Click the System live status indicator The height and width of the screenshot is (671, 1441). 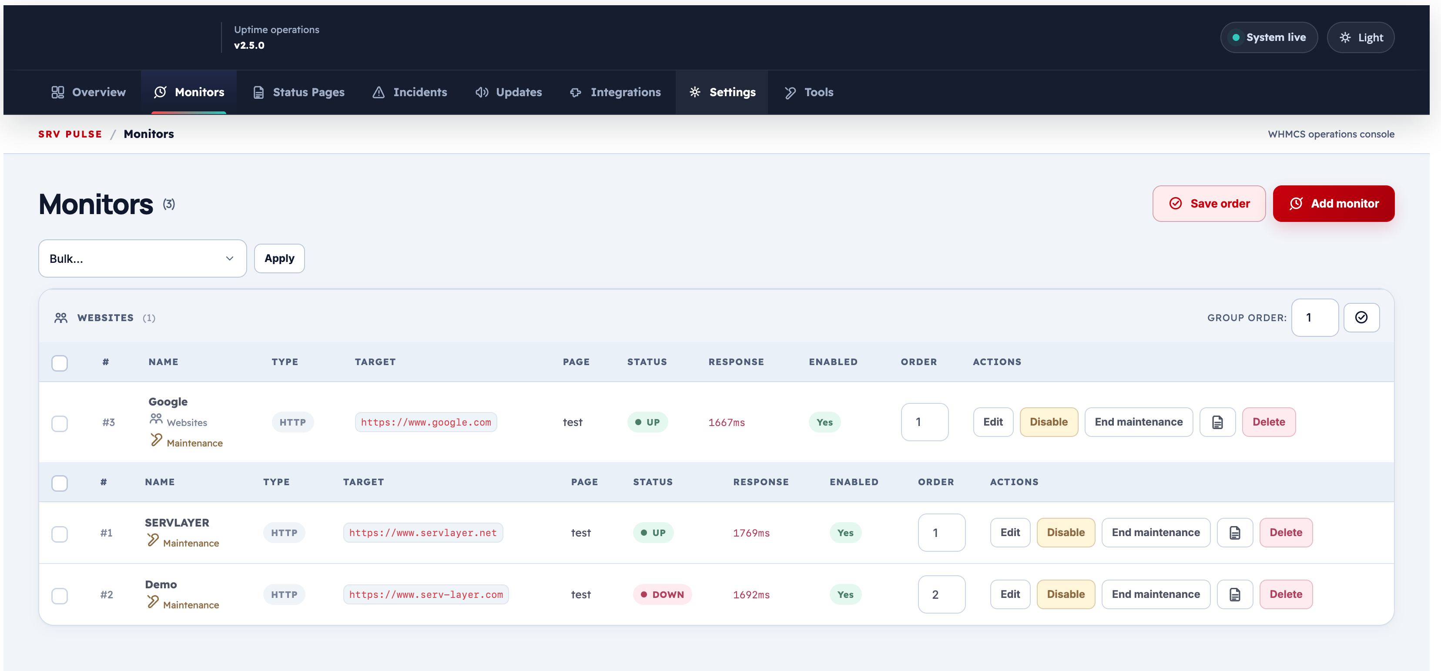coord(1268,37)
